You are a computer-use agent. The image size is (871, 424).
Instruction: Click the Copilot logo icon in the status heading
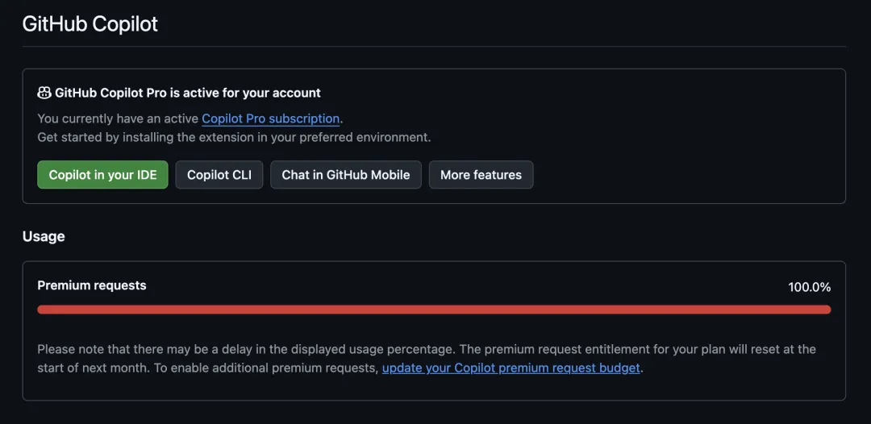[44, 94]
